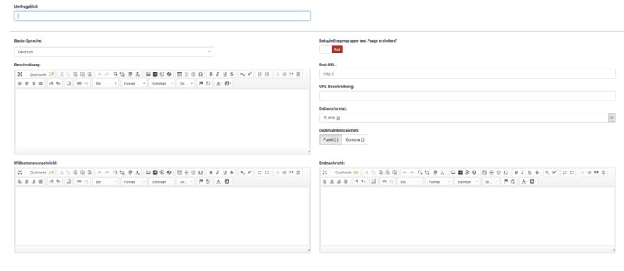Toggle bold in Endnachricht editor
Viewport: 624px width, 271px height.
point(515,173)
